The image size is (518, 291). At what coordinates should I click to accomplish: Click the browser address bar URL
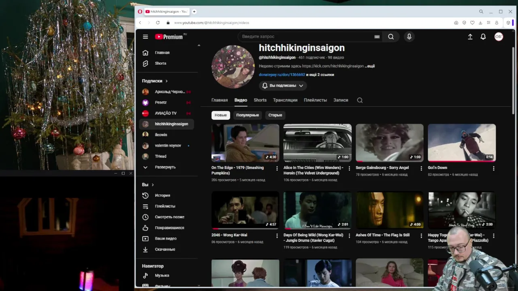(x=212, y=23)
